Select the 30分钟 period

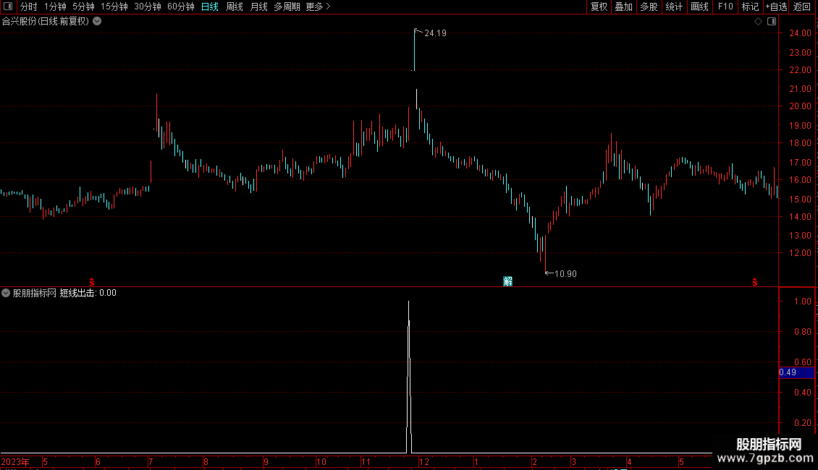(148, 7)
